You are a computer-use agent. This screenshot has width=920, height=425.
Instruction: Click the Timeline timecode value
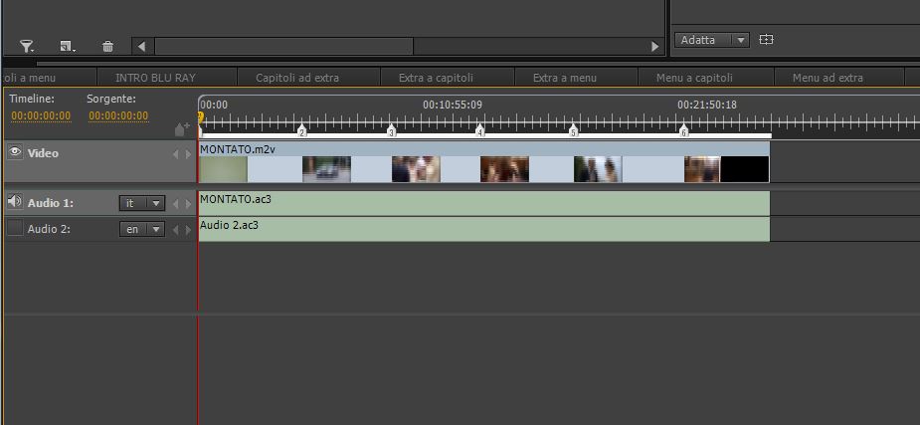tap(41, 115)
